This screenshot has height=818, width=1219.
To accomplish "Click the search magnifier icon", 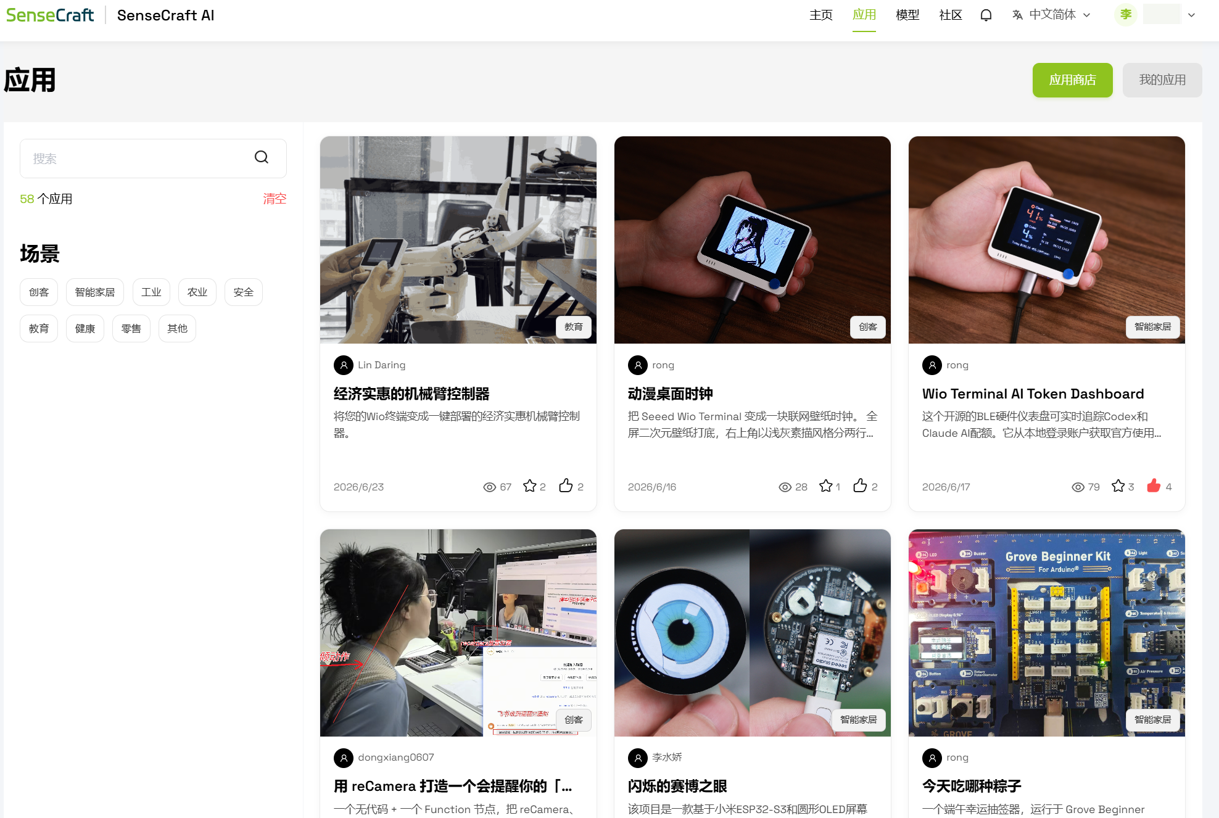I will [x=262, y=157].
